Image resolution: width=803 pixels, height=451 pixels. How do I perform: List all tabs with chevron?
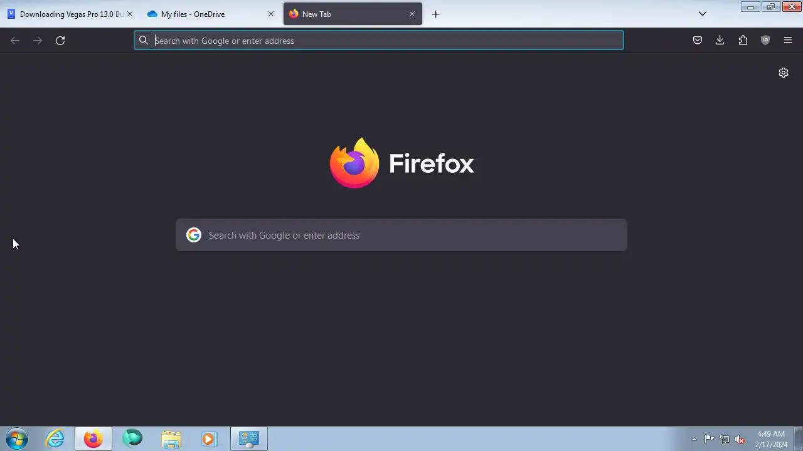click(x=703, y=14)
